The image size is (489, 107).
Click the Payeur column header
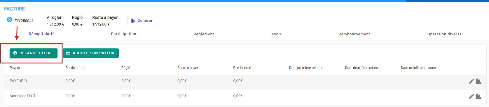tap(15, 68)
